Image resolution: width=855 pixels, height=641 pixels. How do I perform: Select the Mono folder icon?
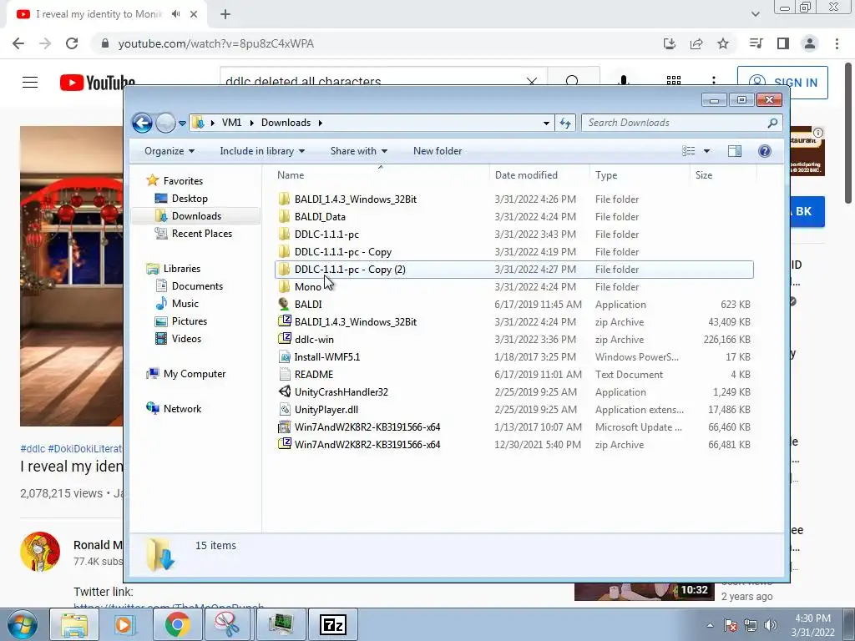tap(284, 286)
